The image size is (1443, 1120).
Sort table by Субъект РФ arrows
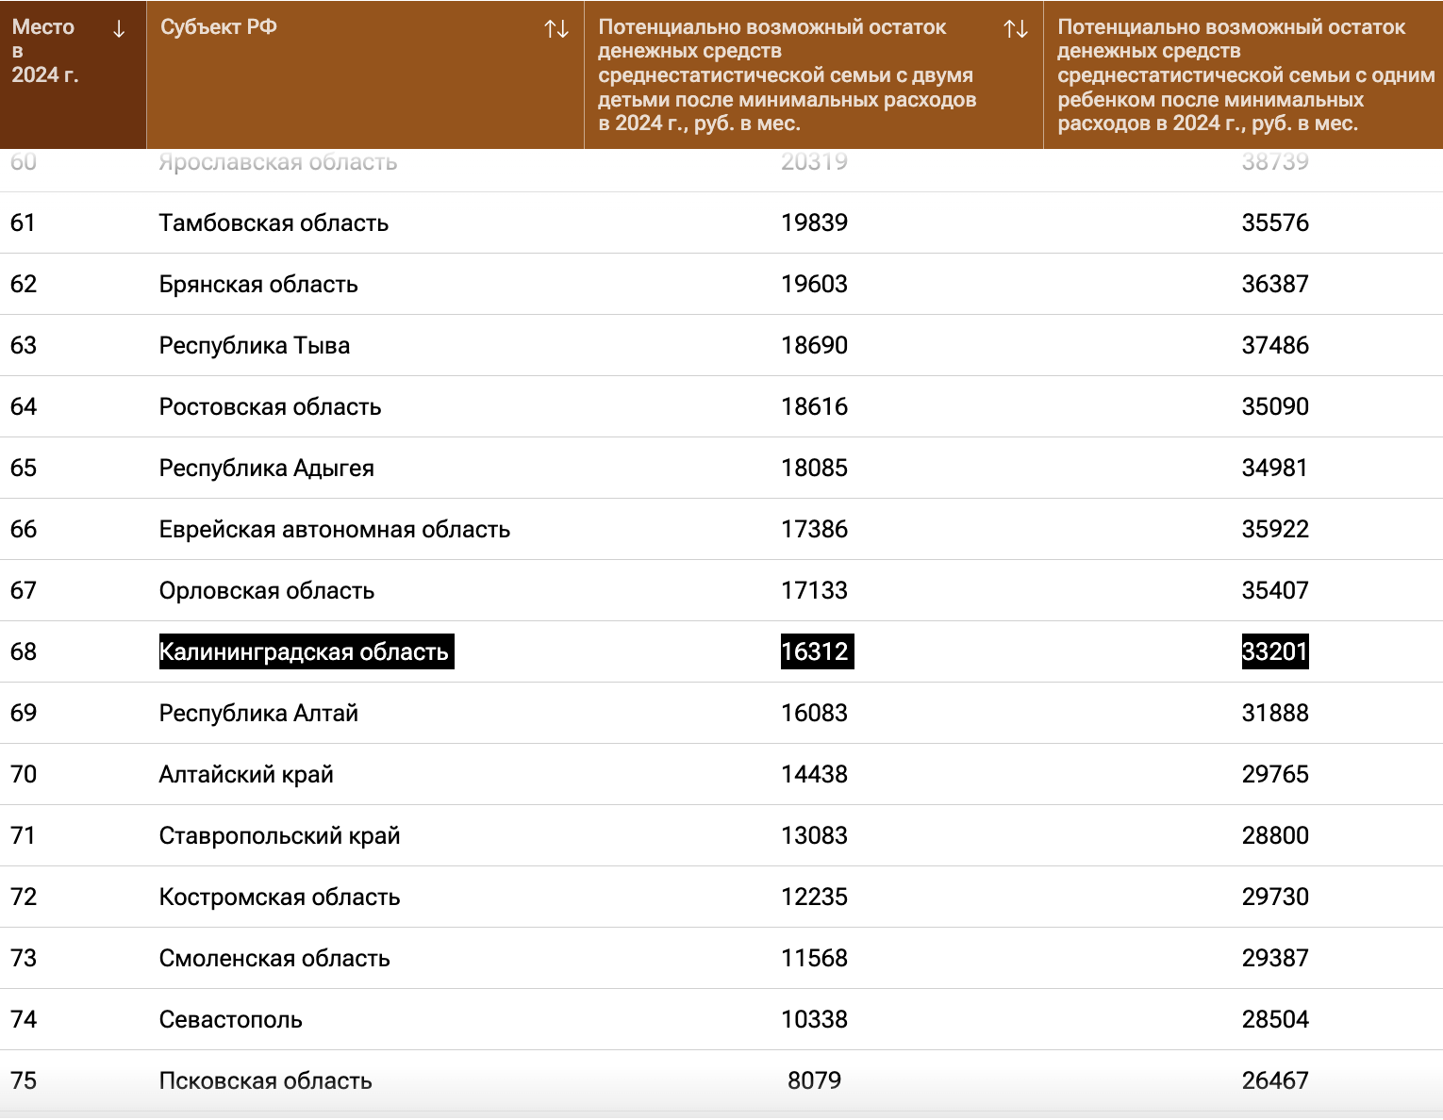point(556,29)
